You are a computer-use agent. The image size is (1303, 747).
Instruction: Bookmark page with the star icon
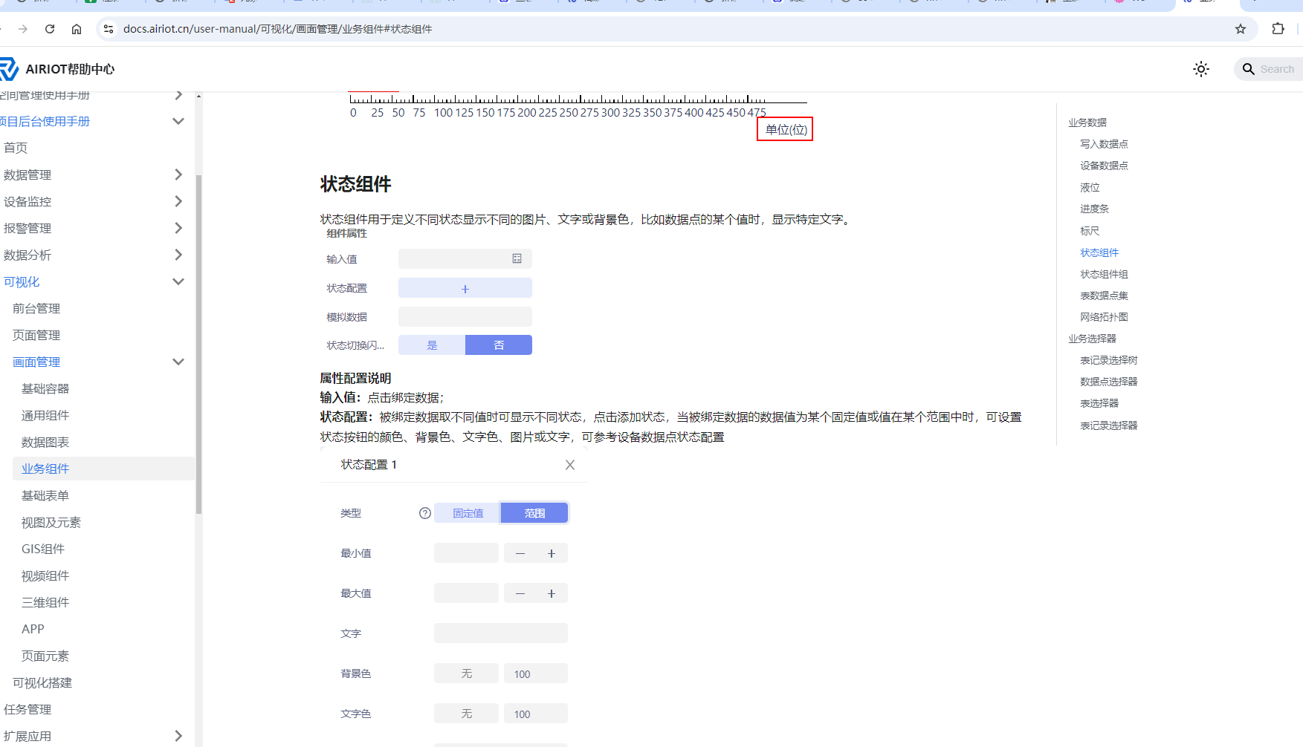point(1240,29)
